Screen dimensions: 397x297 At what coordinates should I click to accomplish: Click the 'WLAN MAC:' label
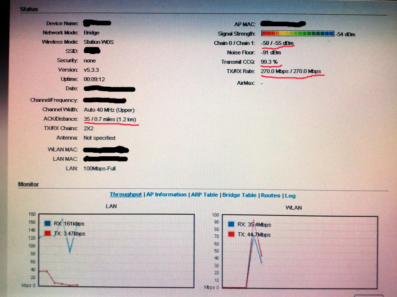pos(62,150)
